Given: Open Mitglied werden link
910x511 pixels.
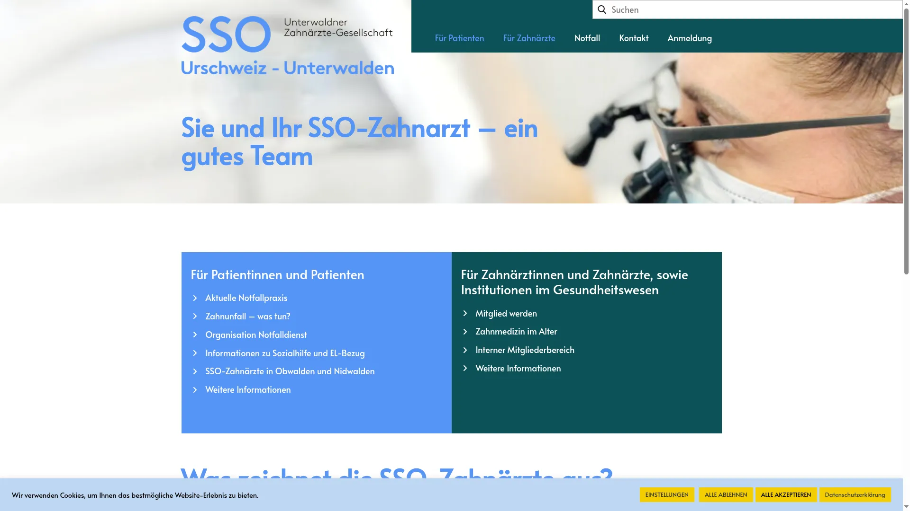Looking at the screenshot, I should 506,314.
